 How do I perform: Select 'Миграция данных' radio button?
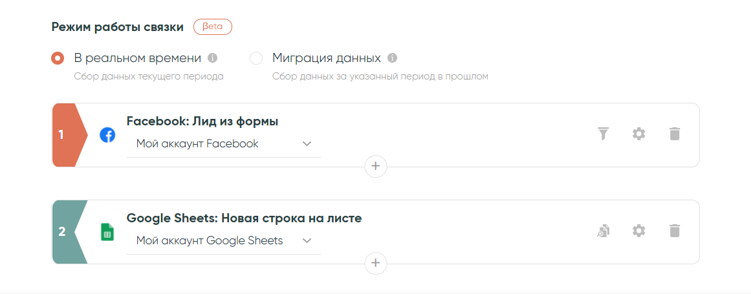tap(256, 58)
